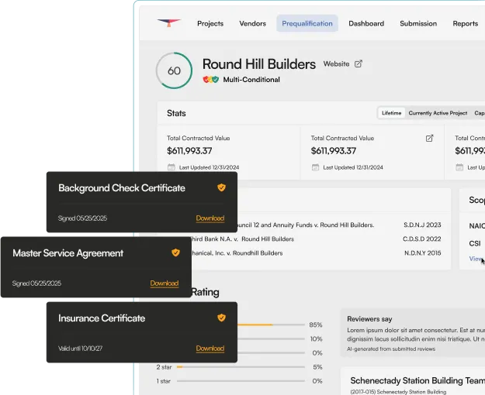Download the Background Check Certificate
The width and height of the screenshot is (485, 395).
click(x=210, y=218)
